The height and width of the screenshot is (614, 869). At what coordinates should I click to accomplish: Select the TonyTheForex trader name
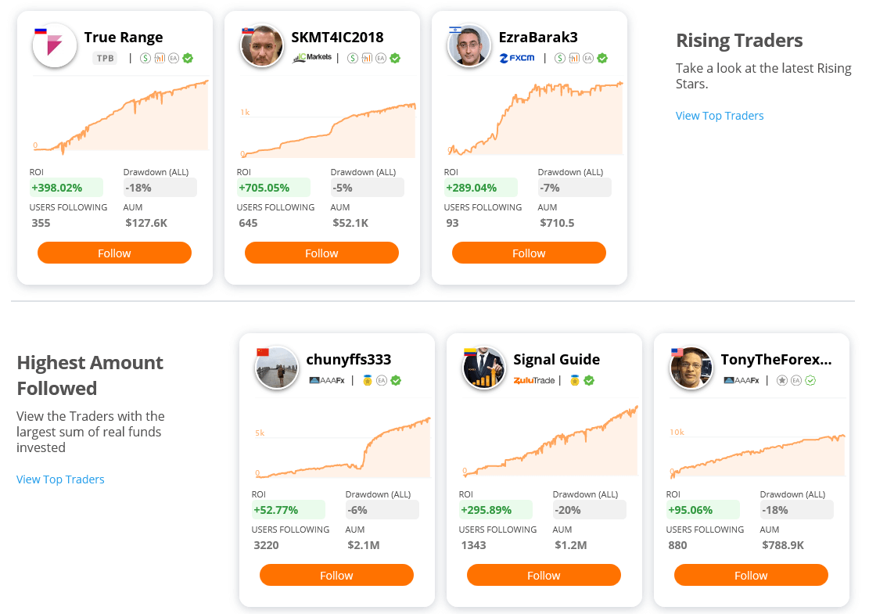pos(776,359)
